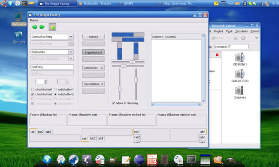Viewport: 279px width, 167px height.
Task: Launch the terminal monitor dock icon
Action: click(x=192, y=159)
